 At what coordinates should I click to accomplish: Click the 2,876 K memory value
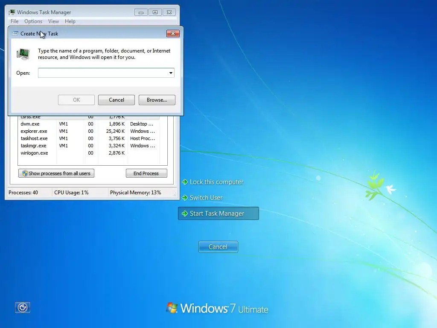117,153
